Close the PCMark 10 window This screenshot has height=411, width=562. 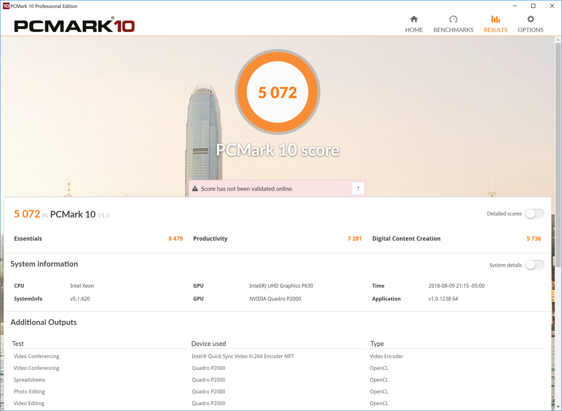(552, 6)
